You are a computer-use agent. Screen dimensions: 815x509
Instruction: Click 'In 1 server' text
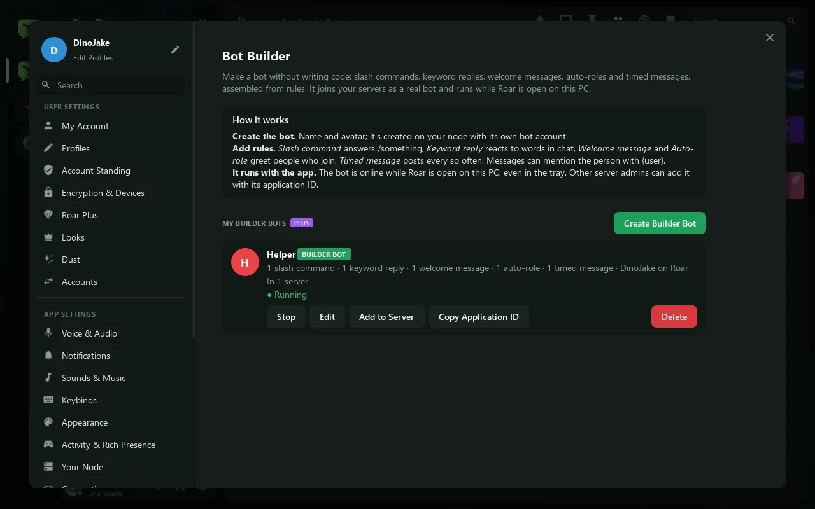click(x=287, y=281)
